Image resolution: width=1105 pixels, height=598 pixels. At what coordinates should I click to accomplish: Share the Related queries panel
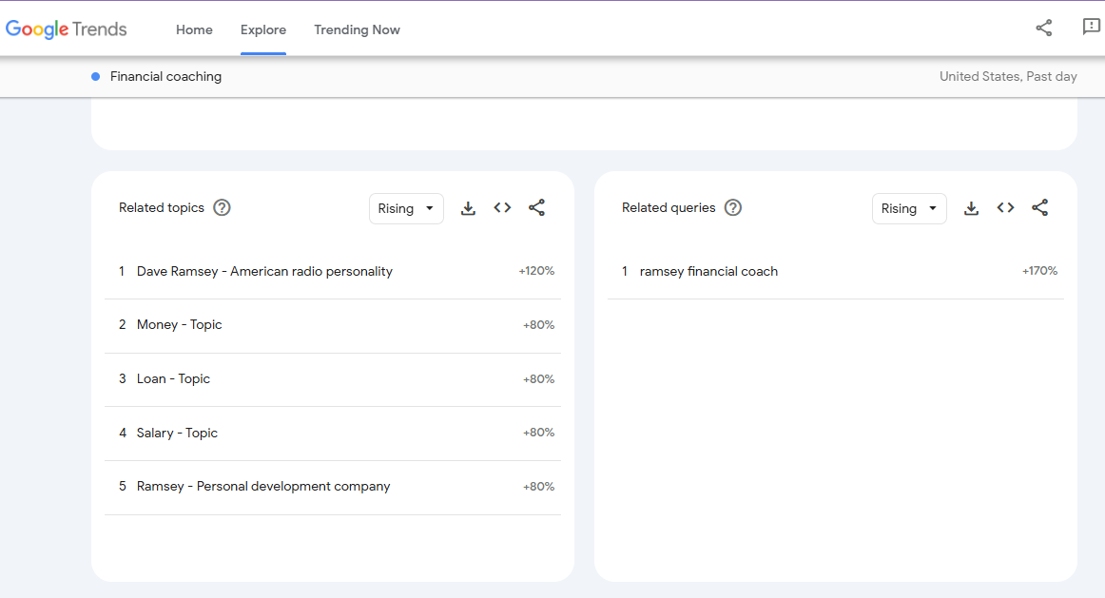[1039, 208]
